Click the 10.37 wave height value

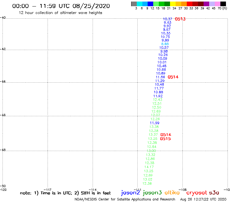click(x=167, y=19)
